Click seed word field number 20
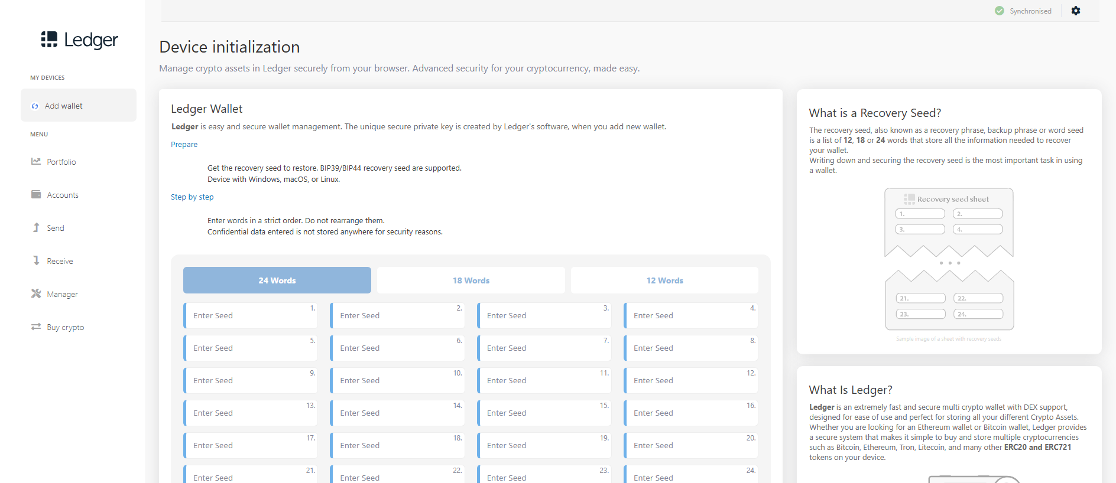This screenshot has height=483, width=1116. point(691,445)
